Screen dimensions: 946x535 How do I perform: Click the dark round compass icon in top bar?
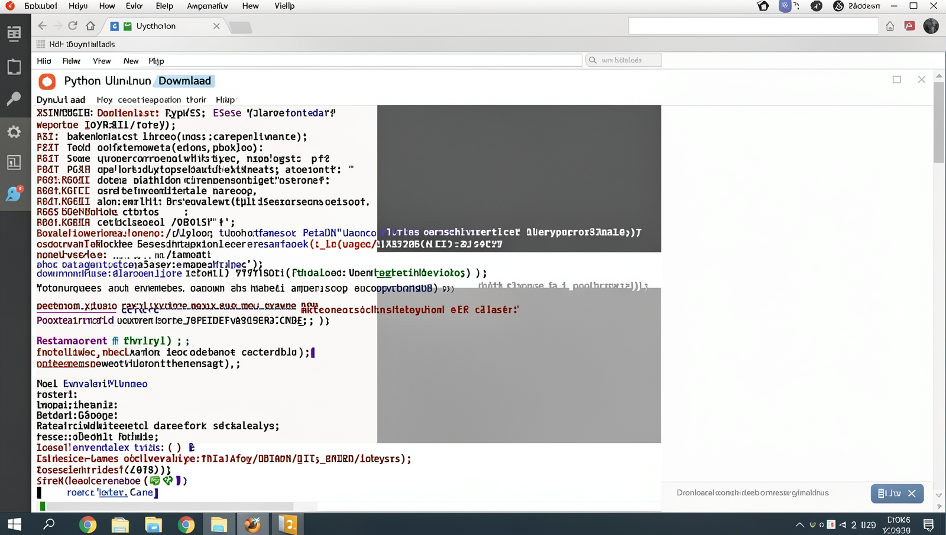[x=817, y=6]
